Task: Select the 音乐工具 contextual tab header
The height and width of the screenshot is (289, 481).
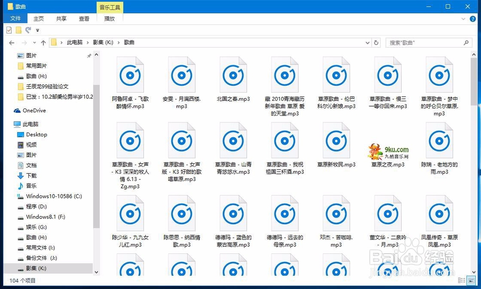Action: [x=110, y=7]
